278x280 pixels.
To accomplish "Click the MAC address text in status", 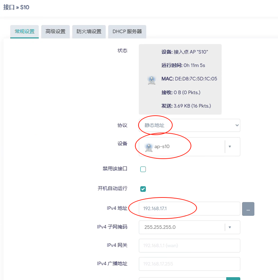I will [189, 79].
